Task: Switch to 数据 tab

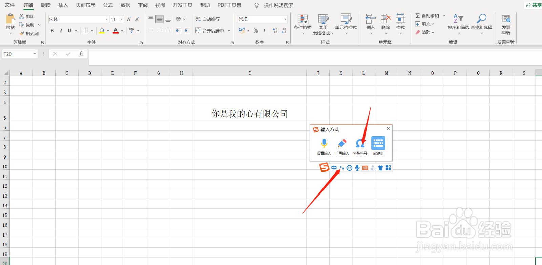Action: click(x=125, y=5)
